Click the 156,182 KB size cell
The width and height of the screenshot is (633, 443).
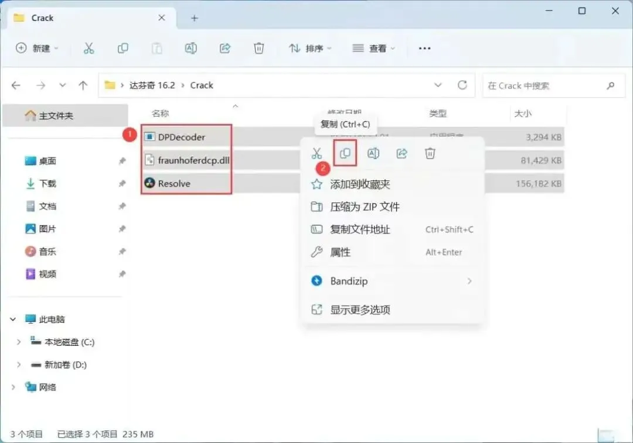pos(539,184)
